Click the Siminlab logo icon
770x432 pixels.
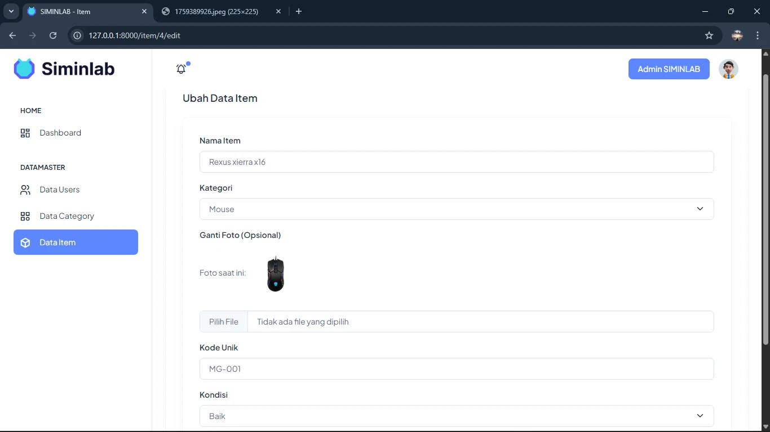(24, 69)
